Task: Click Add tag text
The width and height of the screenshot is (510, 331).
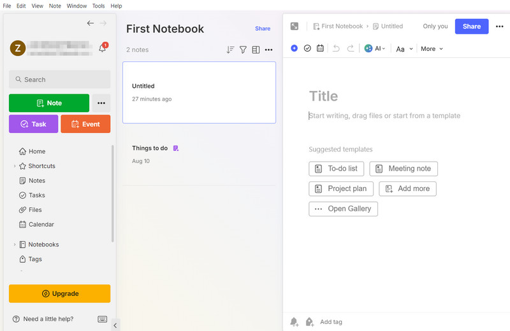Action: pos(331,322)
